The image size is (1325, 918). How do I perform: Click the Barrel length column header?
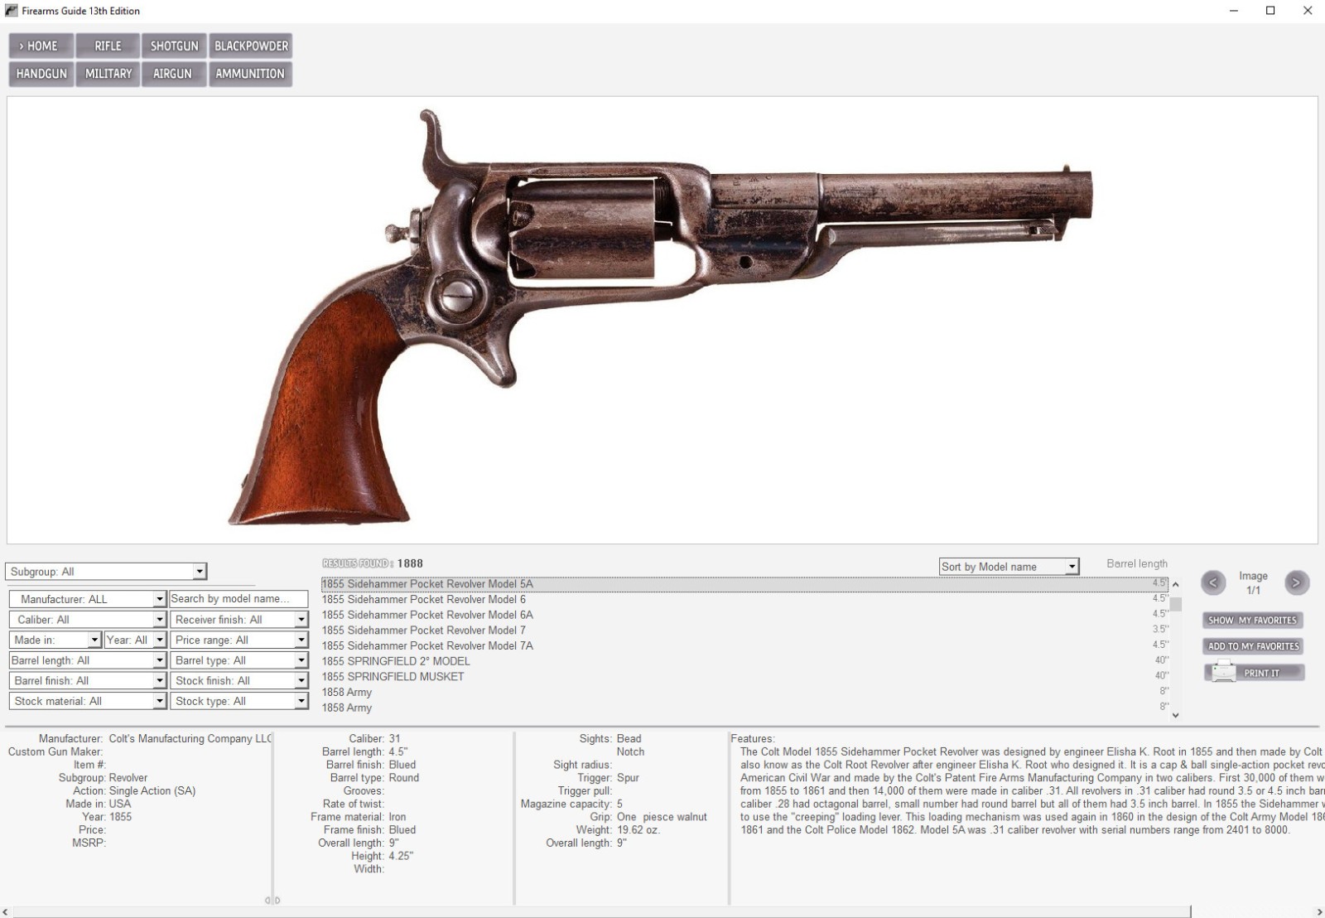click(1136, 563)
